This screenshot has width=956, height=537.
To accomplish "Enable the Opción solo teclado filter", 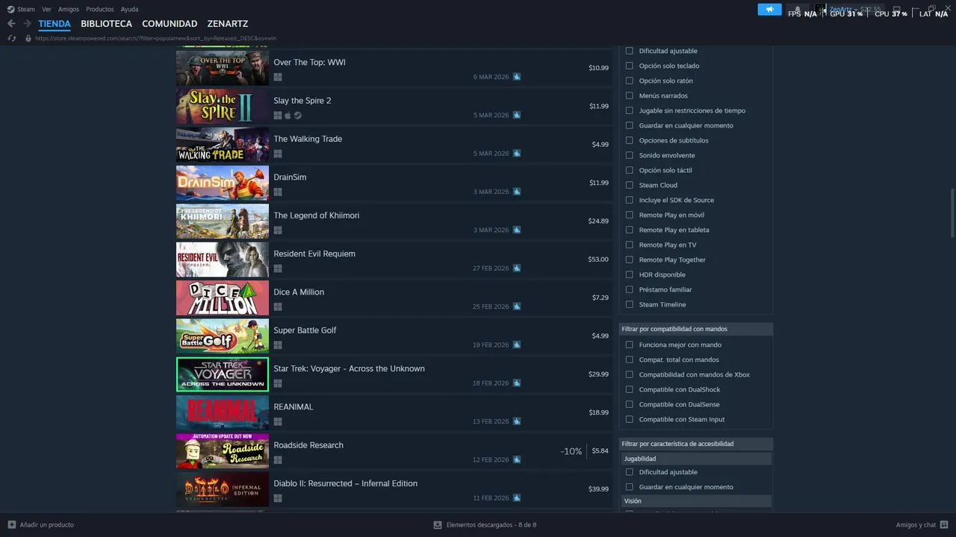I will (629, 66).
